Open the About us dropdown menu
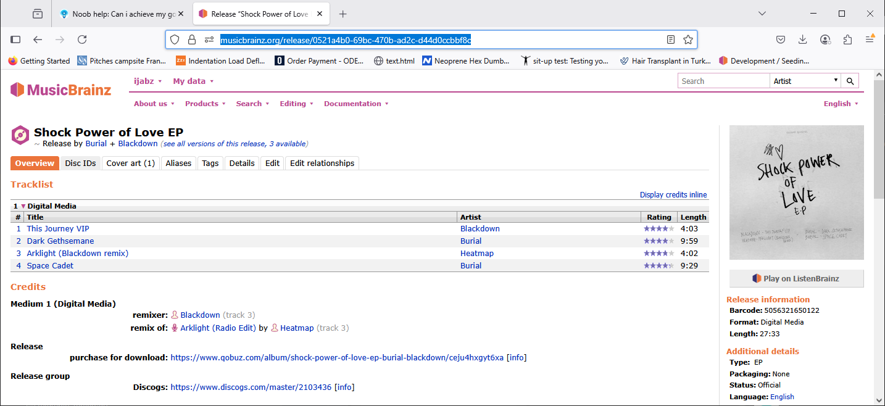Viewport: 885px width, 406px height. click(154, 104)
